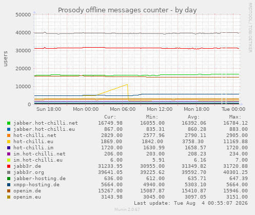The width and height of the screenshot is (255, 215).
Task: Click im.hot-chilli.net max value 234.00
Action: 239,154
